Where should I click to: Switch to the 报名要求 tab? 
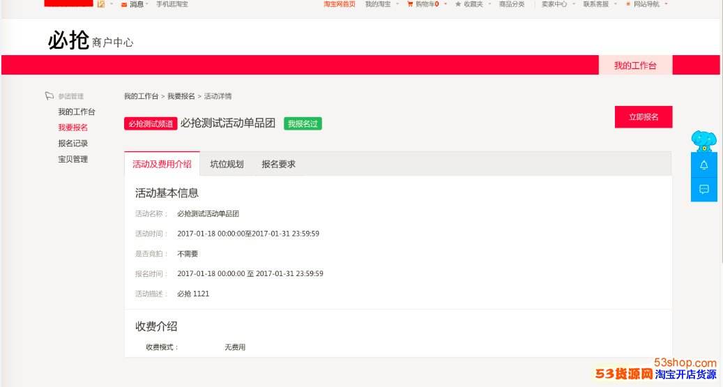tap(278, 164)
